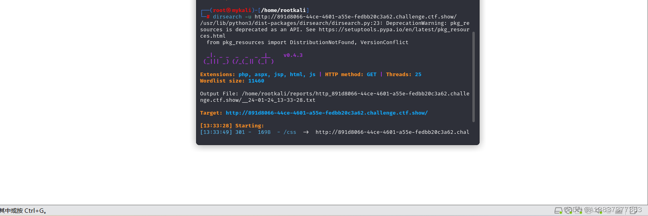Click the 'html,' extension value
The image size is (648, 216).
tap(298, 74)
